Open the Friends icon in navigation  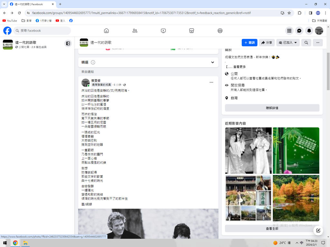(135, 31)
